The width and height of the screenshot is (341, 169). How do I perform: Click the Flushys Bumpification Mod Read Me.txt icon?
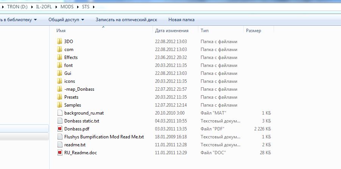(x=60, y=136)
